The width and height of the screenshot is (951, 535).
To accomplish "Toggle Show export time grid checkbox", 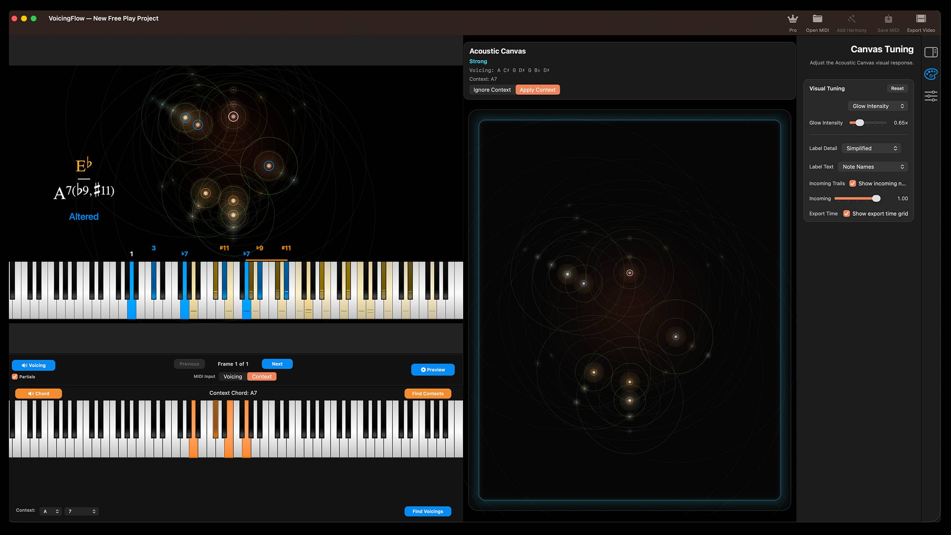I will click(847, 214).
